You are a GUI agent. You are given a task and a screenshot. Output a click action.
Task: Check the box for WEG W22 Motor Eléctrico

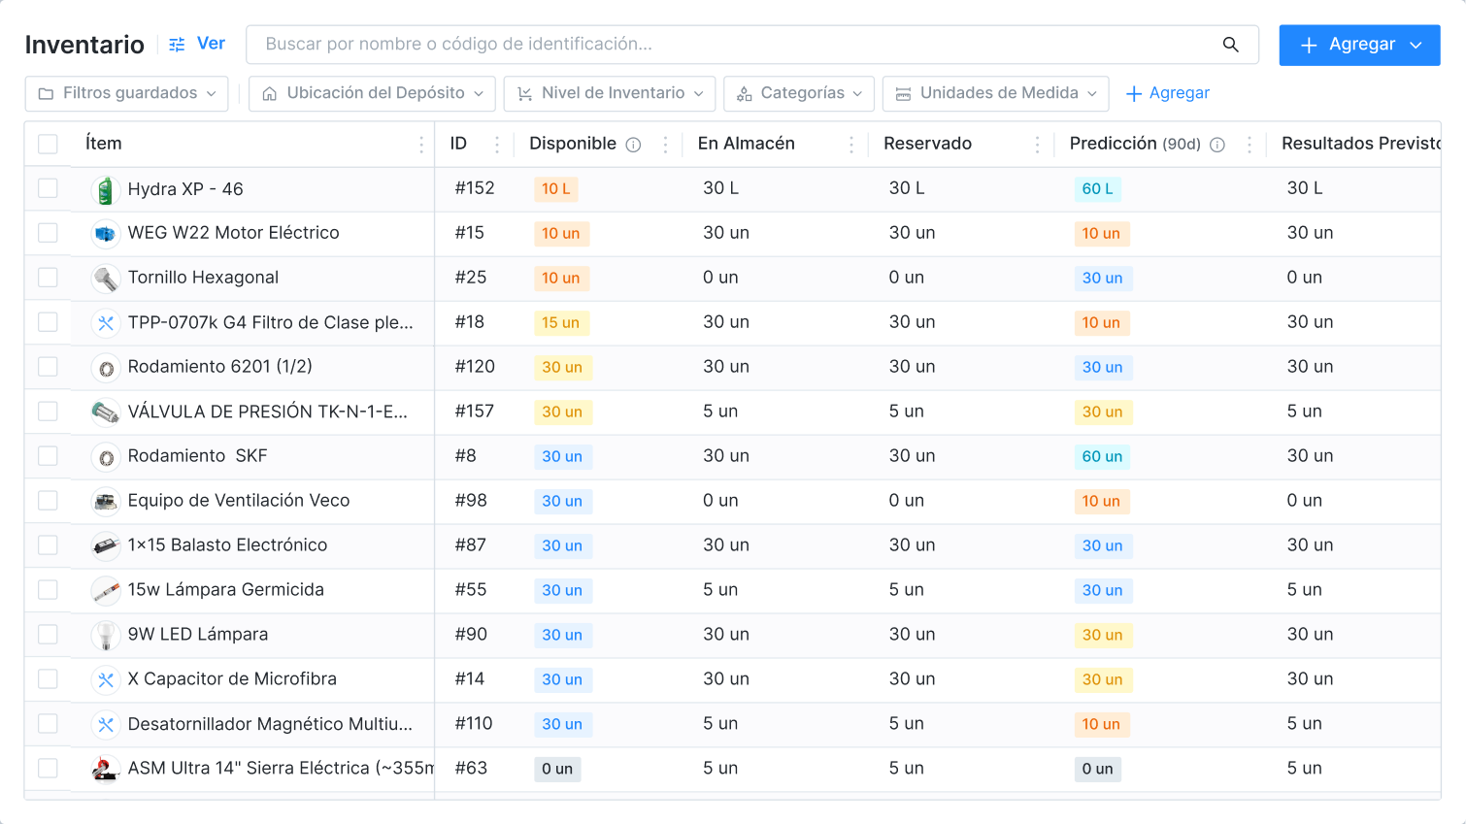coord(48,233)
